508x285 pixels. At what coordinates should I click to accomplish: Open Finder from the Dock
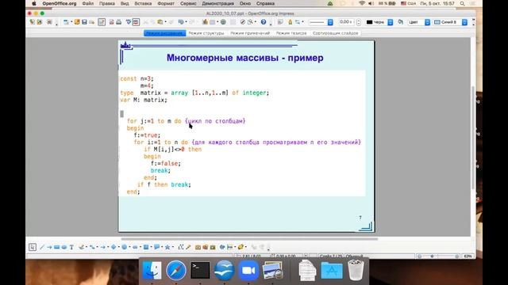click(x=152, y=270)
